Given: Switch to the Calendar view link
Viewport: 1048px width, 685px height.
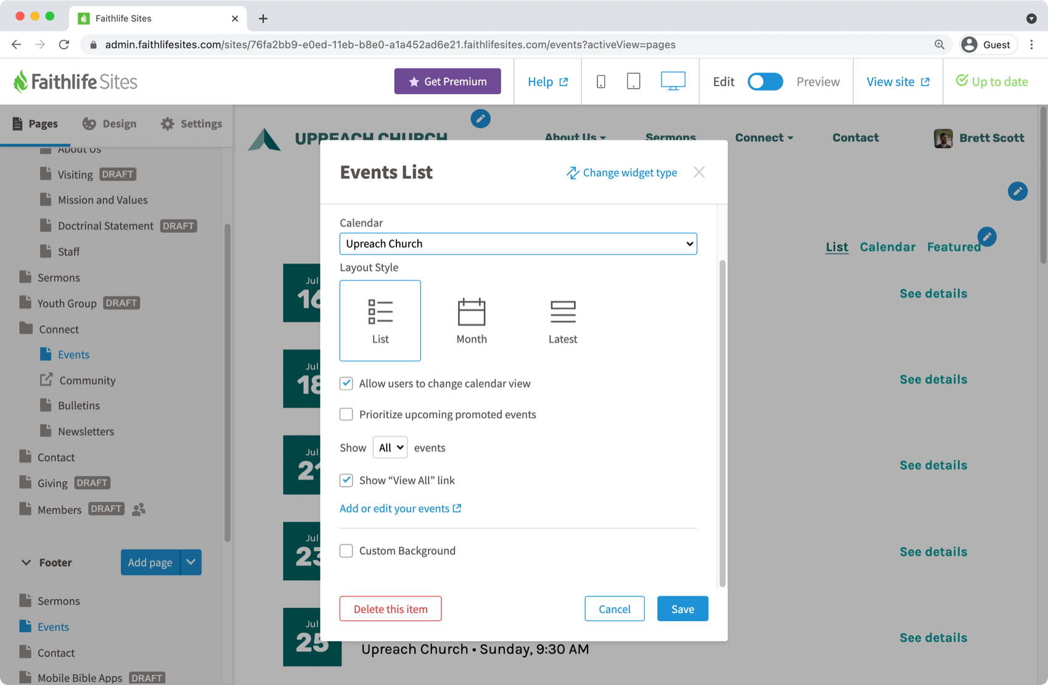Looking at the screenshot, I should pyautogui.click(x=888, y=246).
